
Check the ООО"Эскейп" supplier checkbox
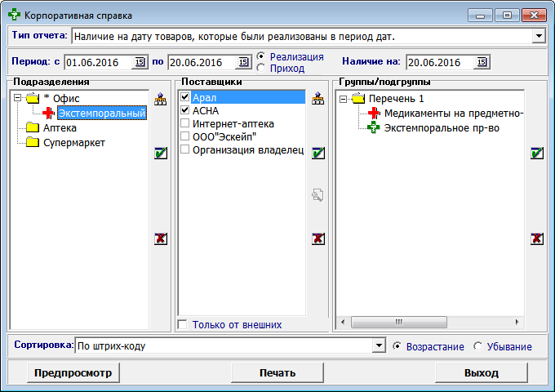[x=184, y=136]
